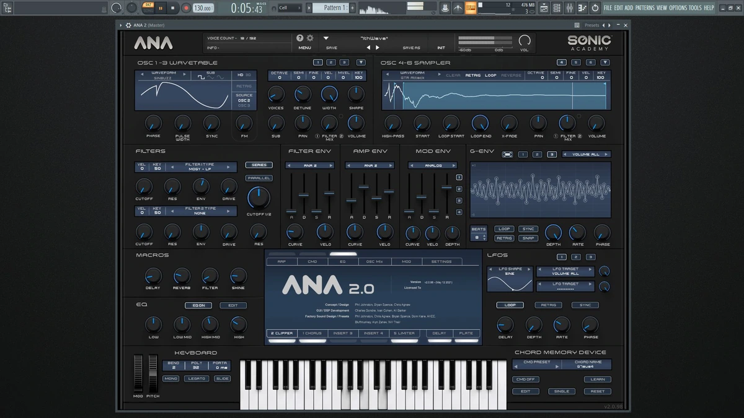Go to previous preset with left arrow

point(368,47)
